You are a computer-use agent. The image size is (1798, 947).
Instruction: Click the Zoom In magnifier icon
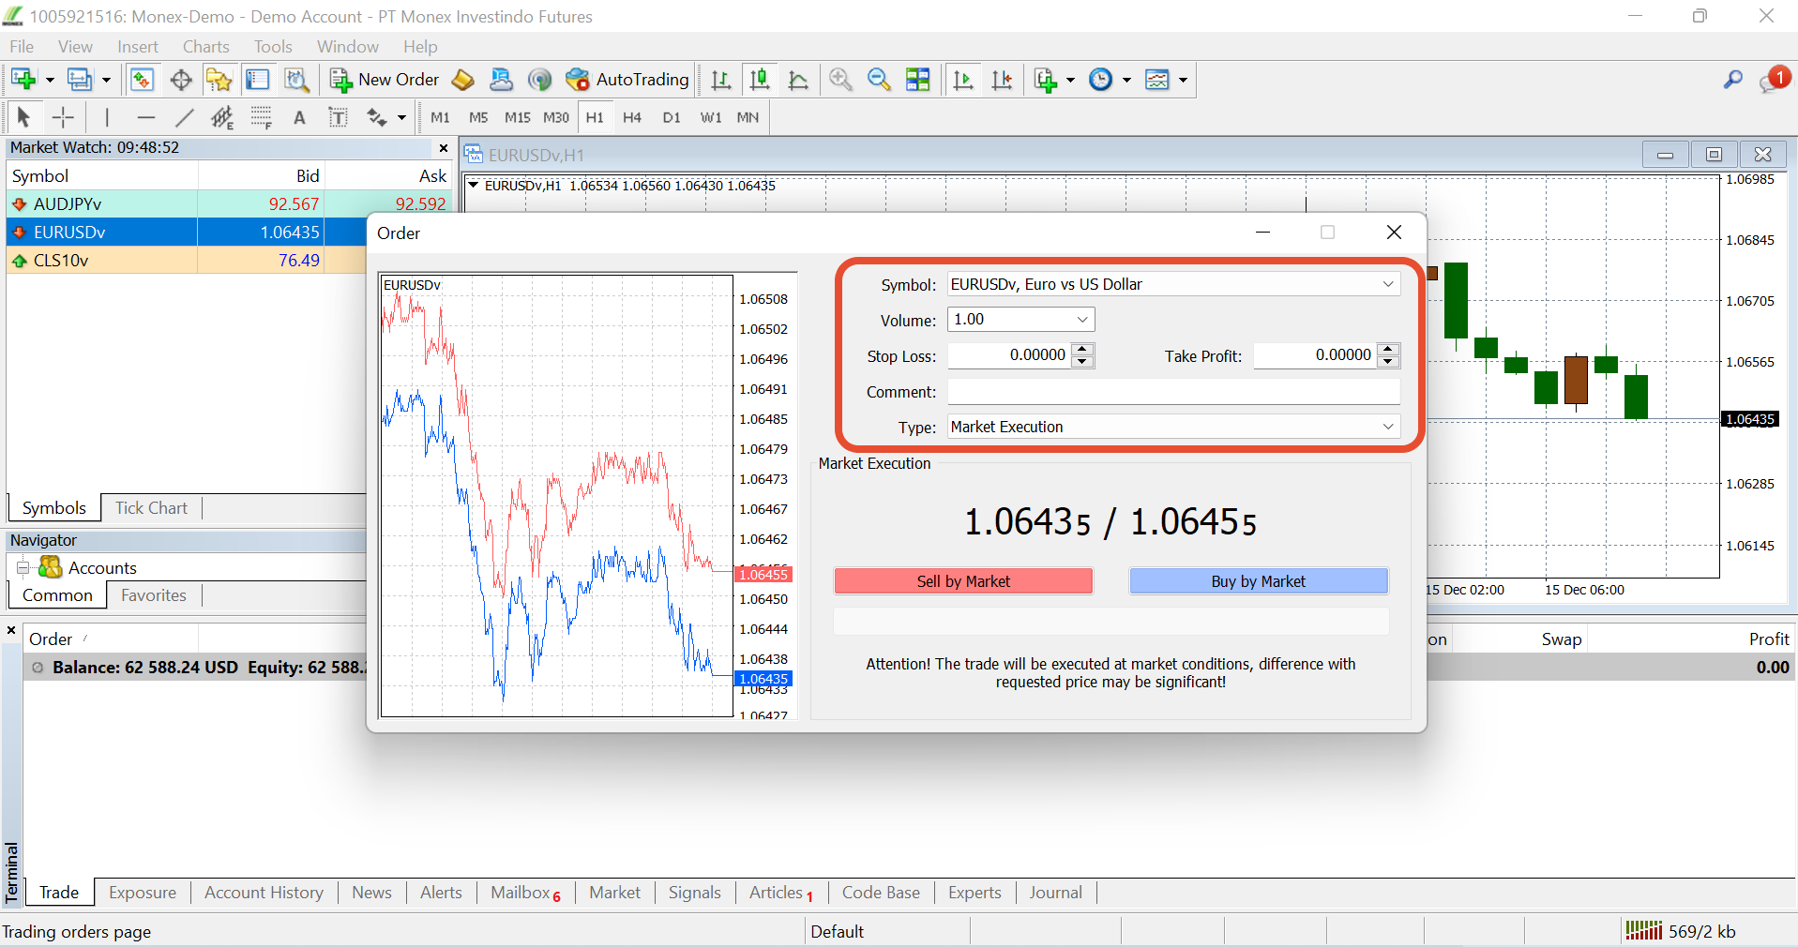coord(840,80)
